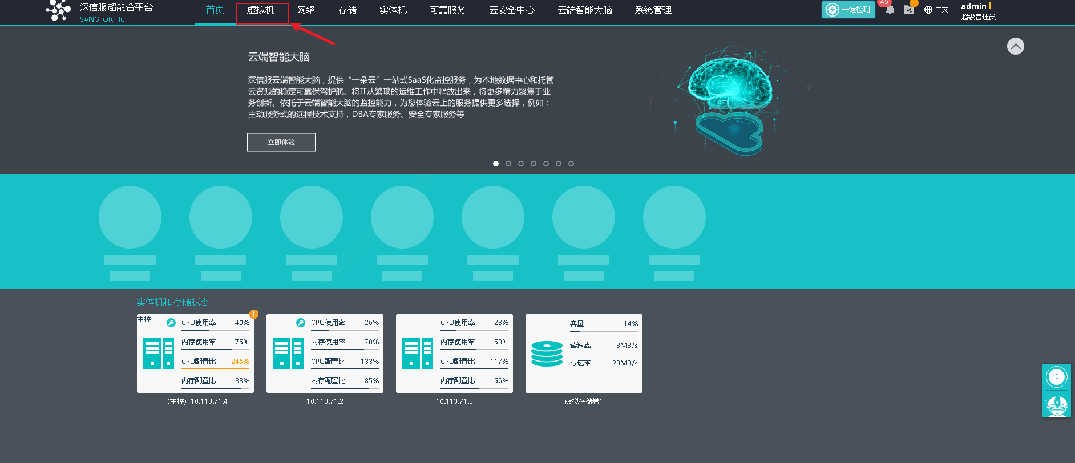Open the 中文 language selector
This screenshot has width=1075, height=463.
(936, 10)
